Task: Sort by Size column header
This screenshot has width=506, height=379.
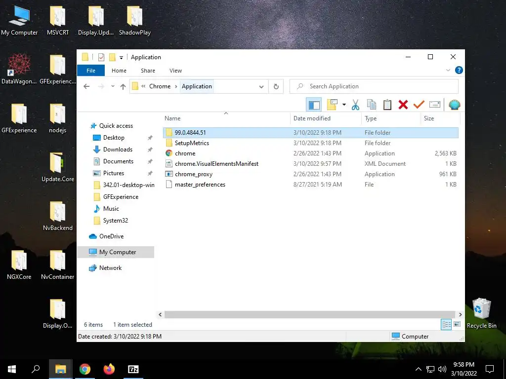Action: [440, 118]
